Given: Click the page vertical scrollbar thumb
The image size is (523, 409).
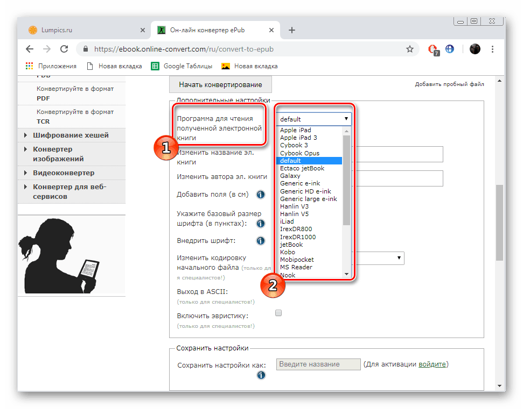Looking at the screenshot, I should [x=499, y=223].
